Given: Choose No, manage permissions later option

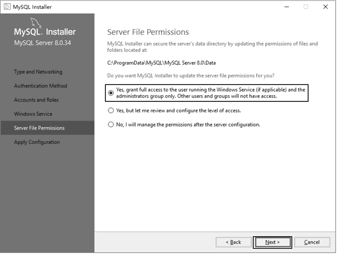Looking at the screenshot, I should [111, 124].
